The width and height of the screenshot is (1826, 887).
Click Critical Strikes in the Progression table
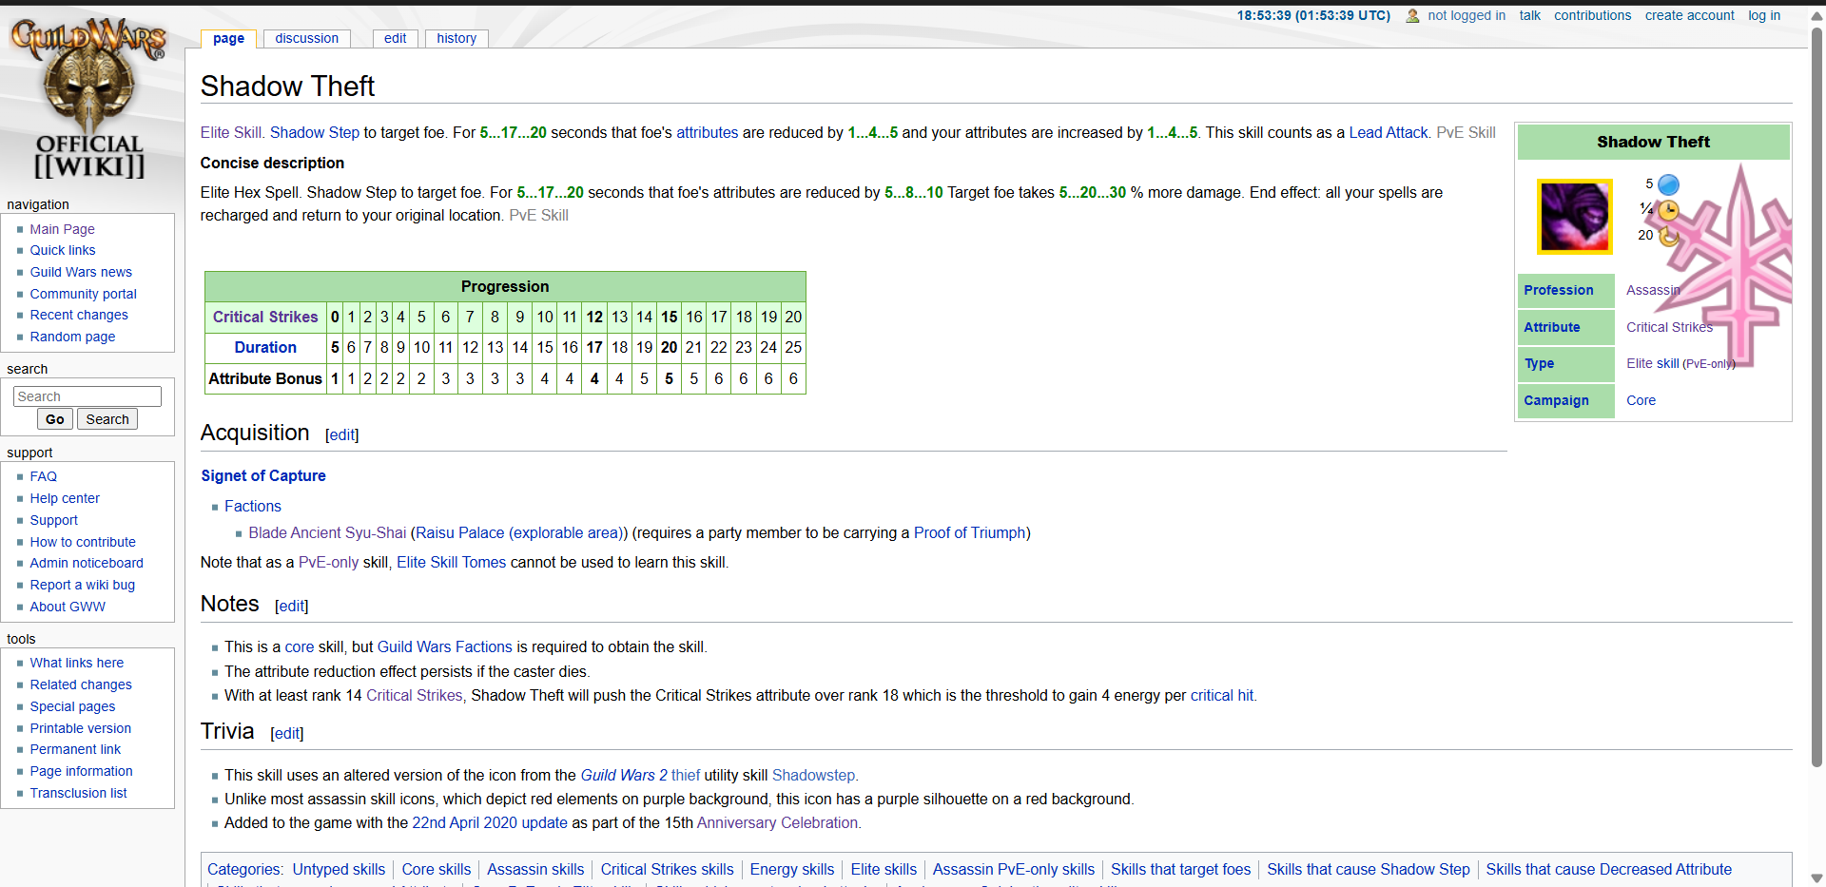click(265, 317)
